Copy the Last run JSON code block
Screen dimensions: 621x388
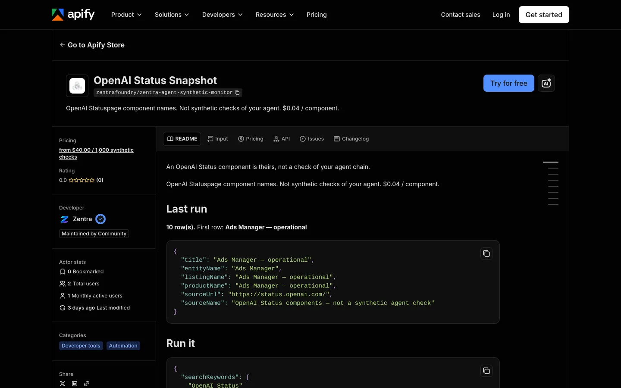coord(486,253)
